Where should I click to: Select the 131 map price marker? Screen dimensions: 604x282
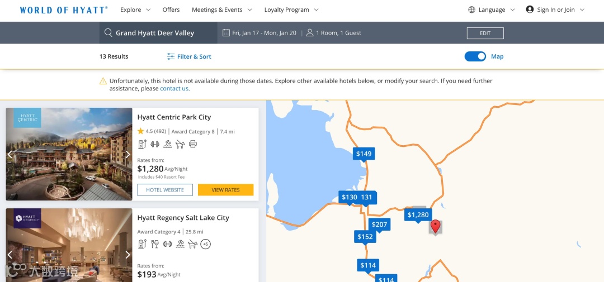367,198
